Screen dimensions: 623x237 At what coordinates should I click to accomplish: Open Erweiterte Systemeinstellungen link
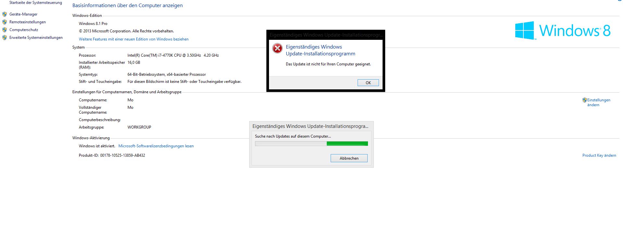tap(36, 38)
